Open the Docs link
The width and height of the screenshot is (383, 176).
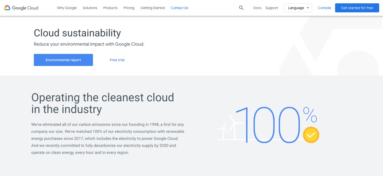pyautogui.click(x=257, y=8)
